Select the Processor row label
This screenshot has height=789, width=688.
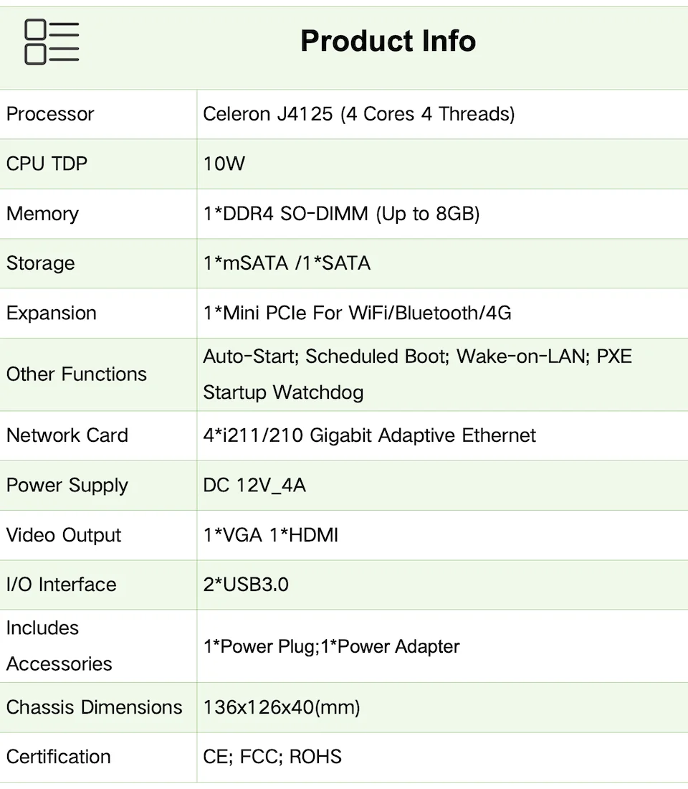pyautogui.click(x=50, y=114)
